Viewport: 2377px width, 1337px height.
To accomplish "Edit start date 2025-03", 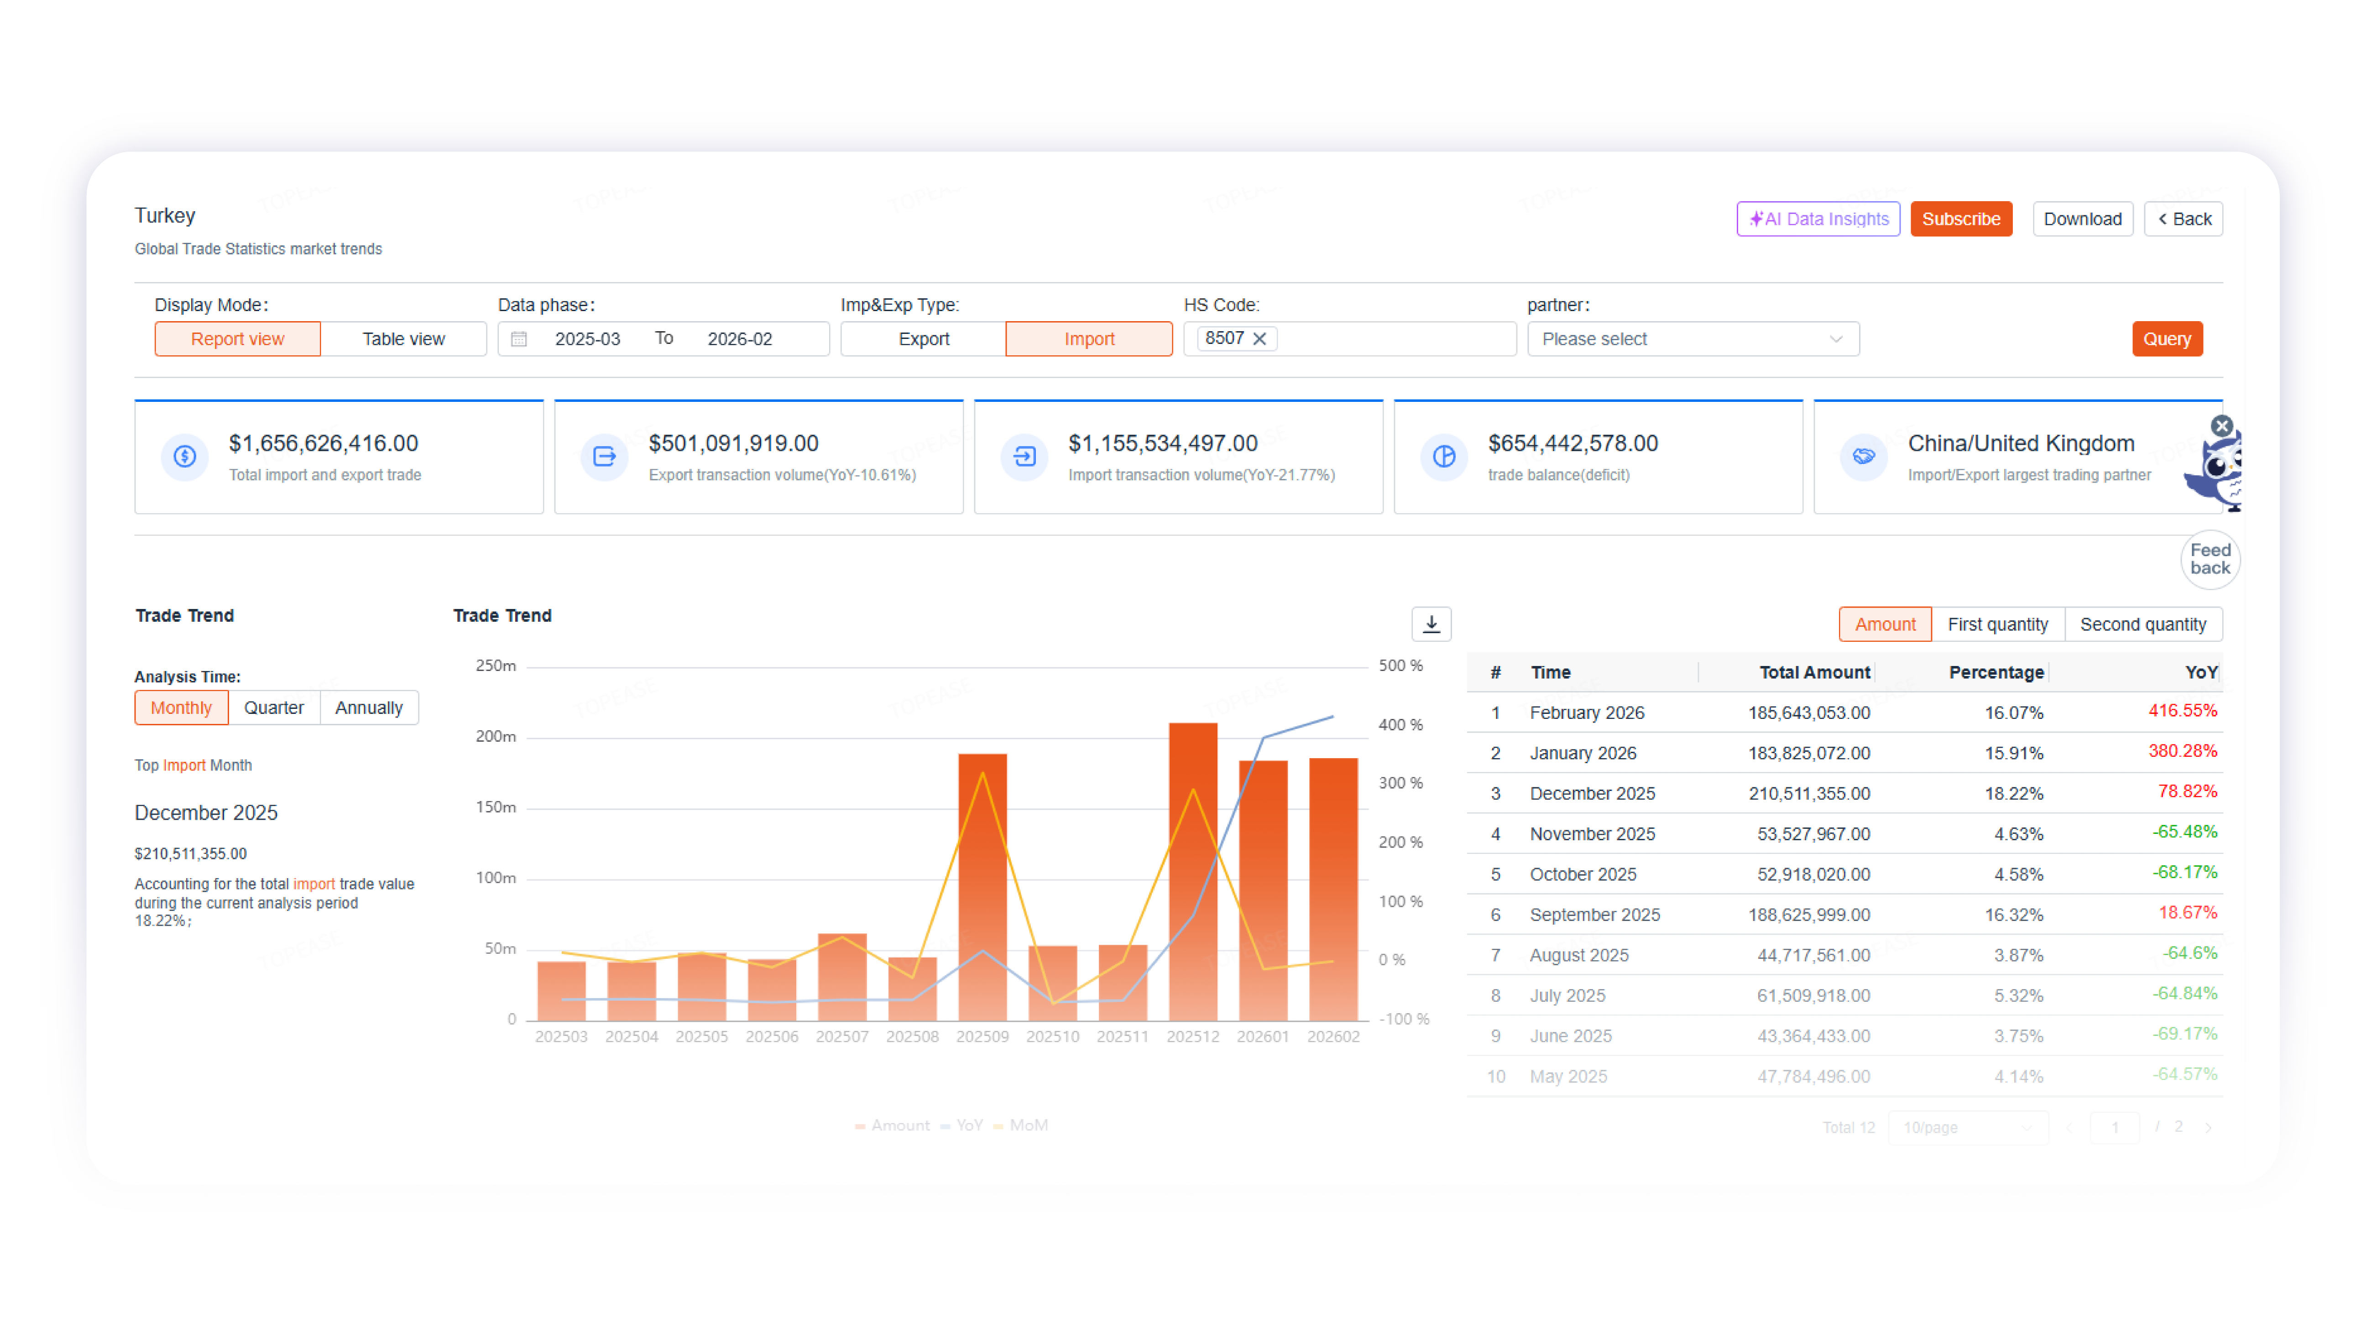I will (587, 338).
